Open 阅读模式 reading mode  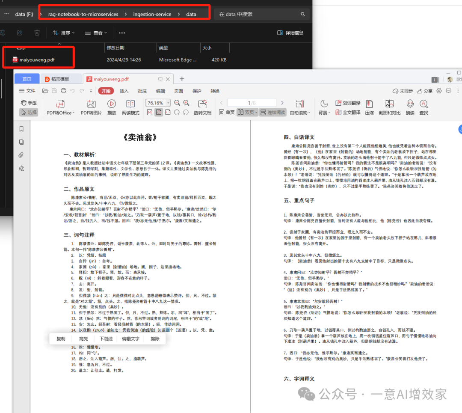pyautogui.click(x=130, y=104)
